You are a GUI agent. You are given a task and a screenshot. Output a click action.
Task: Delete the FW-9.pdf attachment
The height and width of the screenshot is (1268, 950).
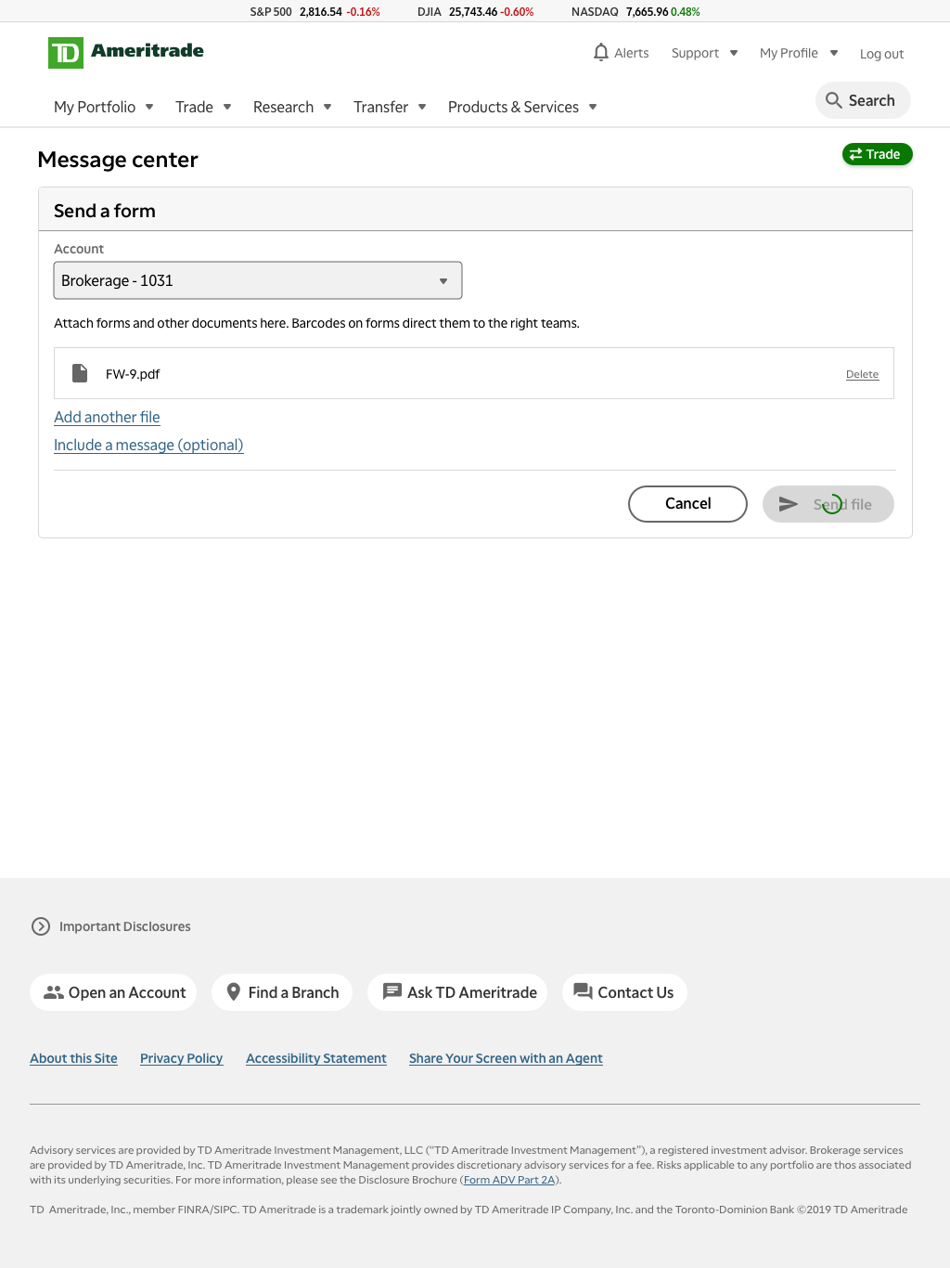862,374
